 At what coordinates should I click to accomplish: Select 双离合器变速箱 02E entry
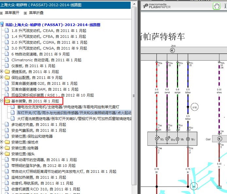coord(44,83)
